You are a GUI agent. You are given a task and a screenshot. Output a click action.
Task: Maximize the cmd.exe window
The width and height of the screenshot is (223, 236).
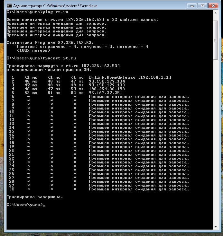tap(202, 5)
